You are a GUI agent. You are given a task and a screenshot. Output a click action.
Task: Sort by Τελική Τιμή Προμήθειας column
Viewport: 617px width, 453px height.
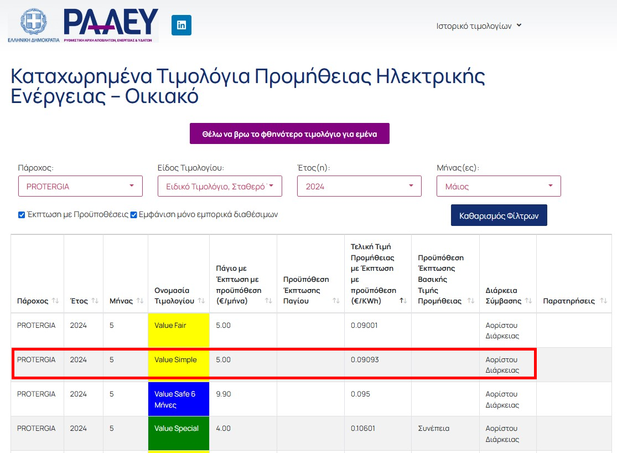click(x=403, y=301)
